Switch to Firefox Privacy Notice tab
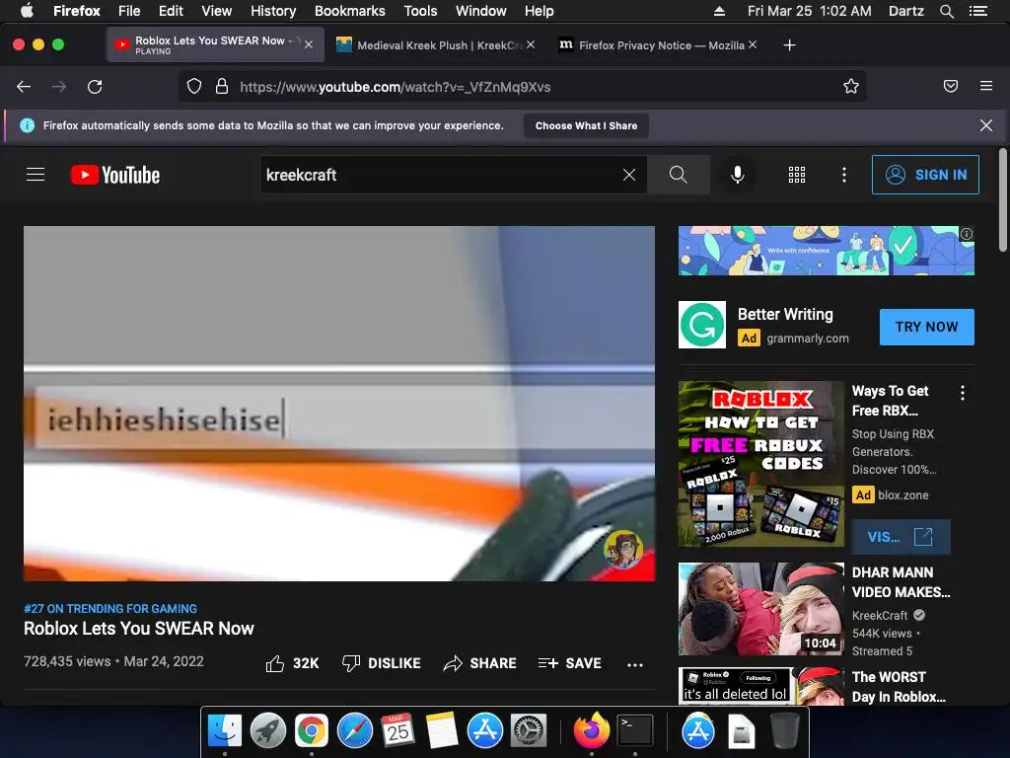The height and width of the screenshot is (758, 1010). [659, 45]
